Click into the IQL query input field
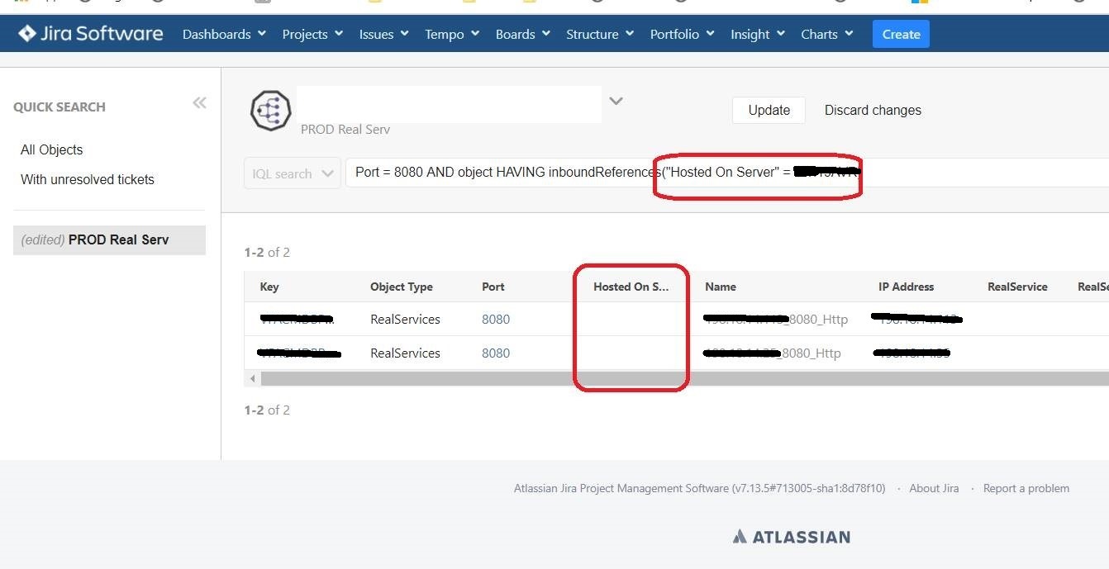Viewport: 1109px width, 569px height. (727, 173)
